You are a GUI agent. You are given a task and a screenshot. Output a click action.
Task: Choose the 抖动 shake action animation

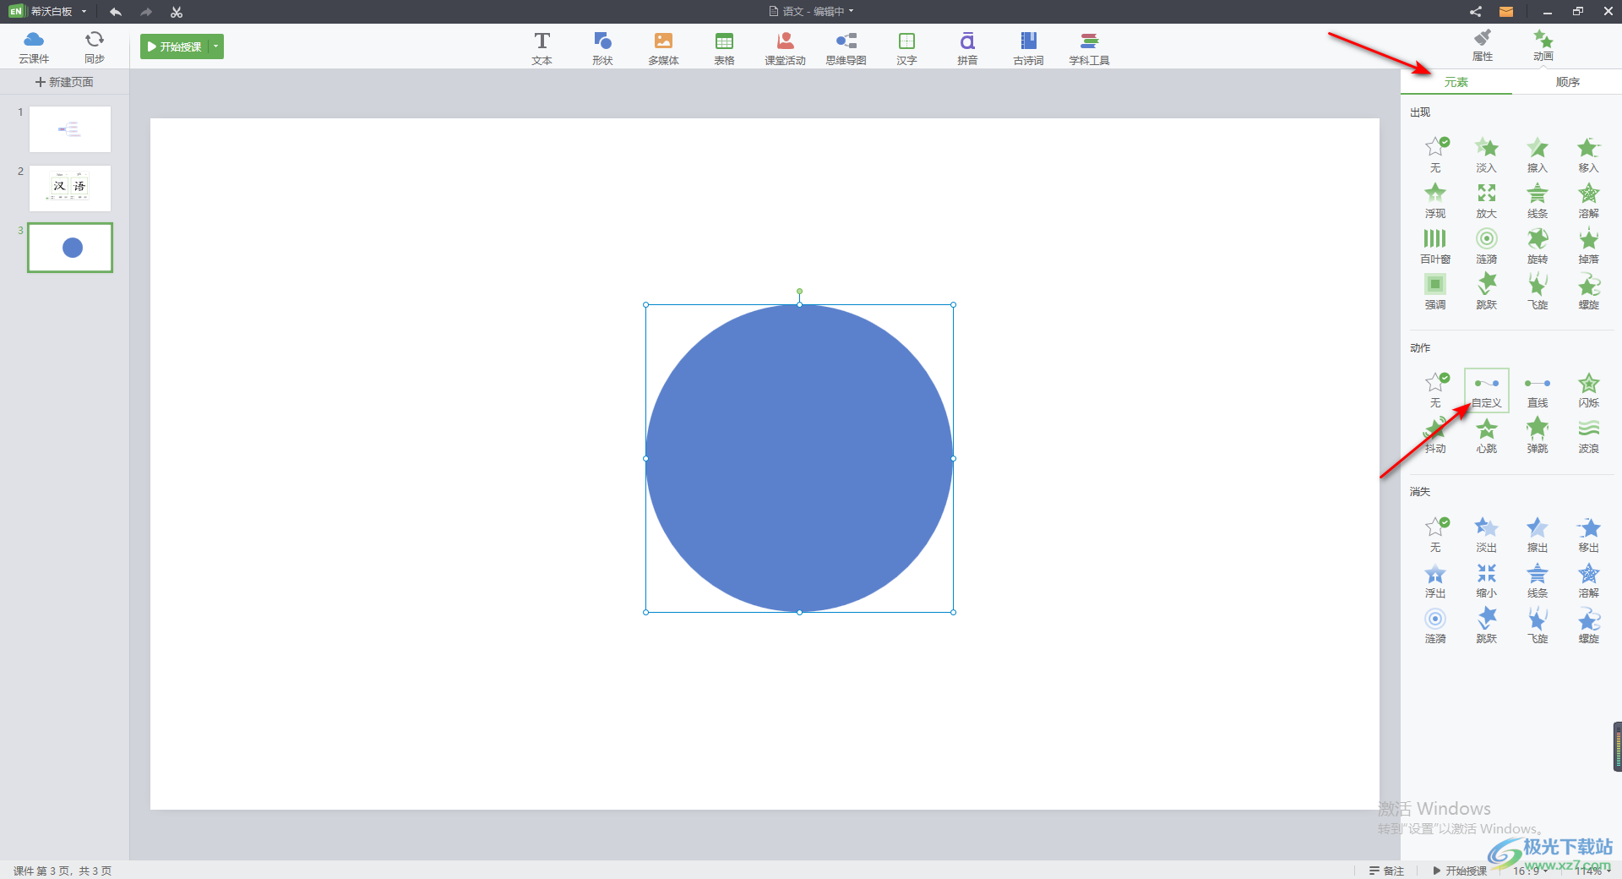pos(1435,436)
